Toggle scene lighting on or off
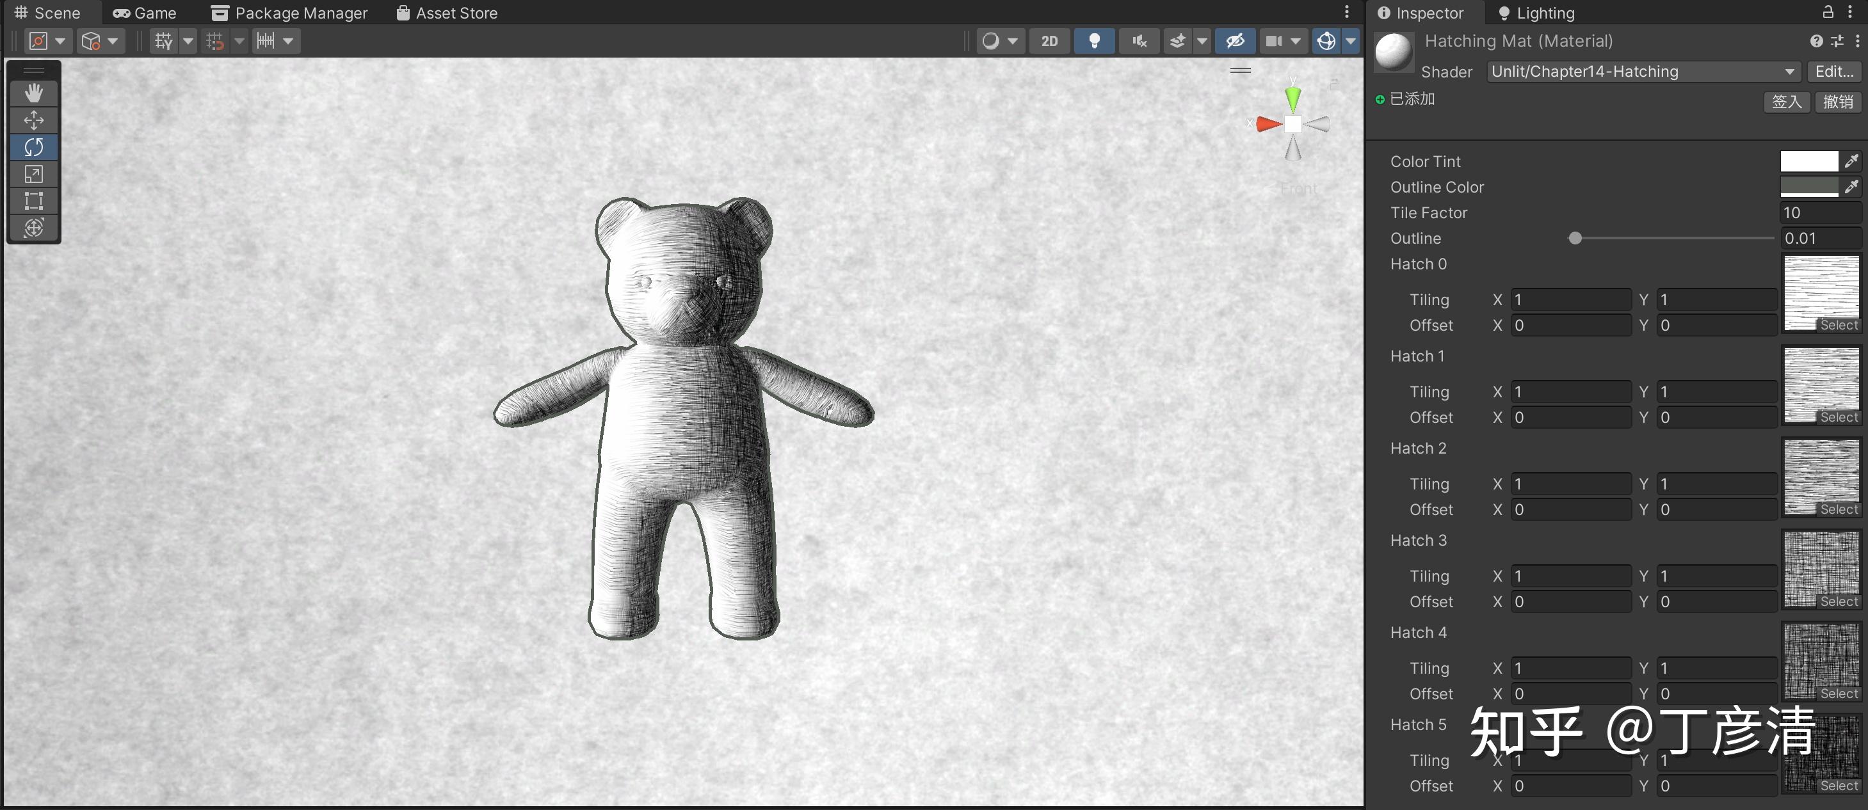Screen dimensions: 1868x810 click(x=1093, y=40)
